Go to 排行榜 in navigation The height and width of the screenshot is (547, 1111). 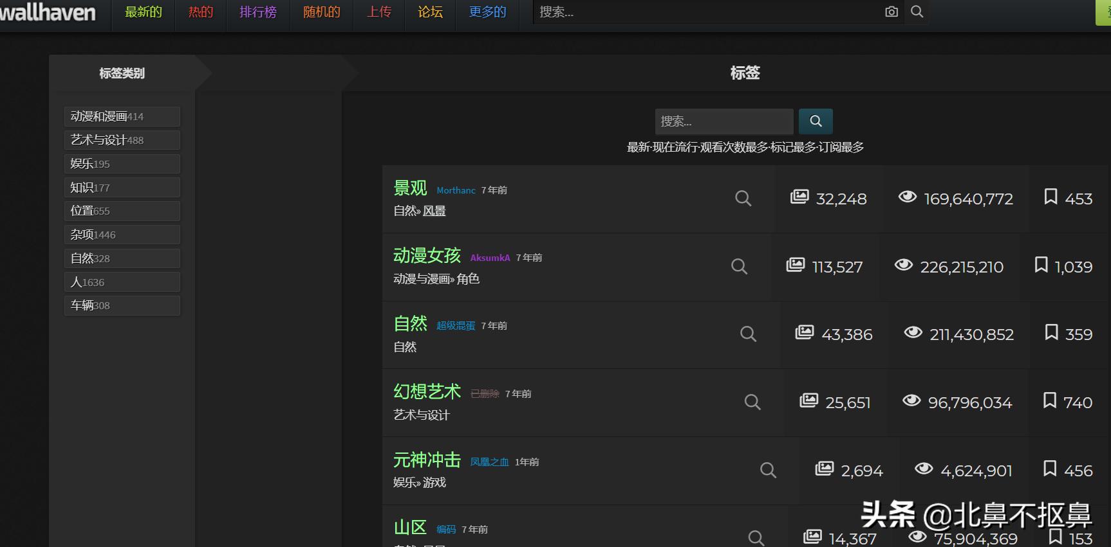point(258,12)
